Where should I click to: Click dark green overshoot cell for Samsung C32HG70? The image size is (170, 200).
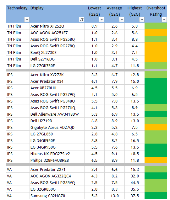156,196
